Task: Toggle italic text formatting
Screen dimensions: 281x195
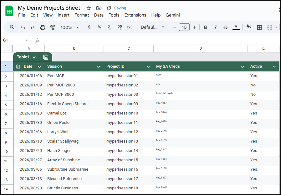Action: point(215,27)
